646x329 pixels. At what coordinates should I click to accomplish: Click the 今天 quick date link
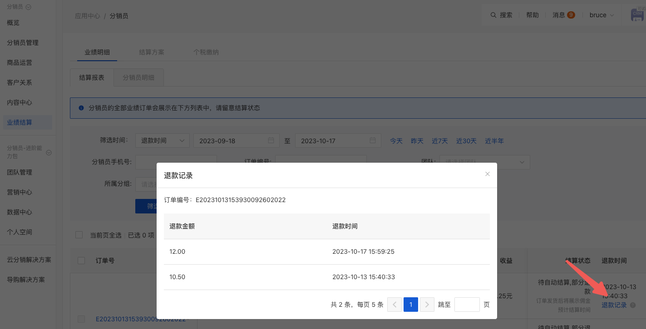tap(396, 141)
